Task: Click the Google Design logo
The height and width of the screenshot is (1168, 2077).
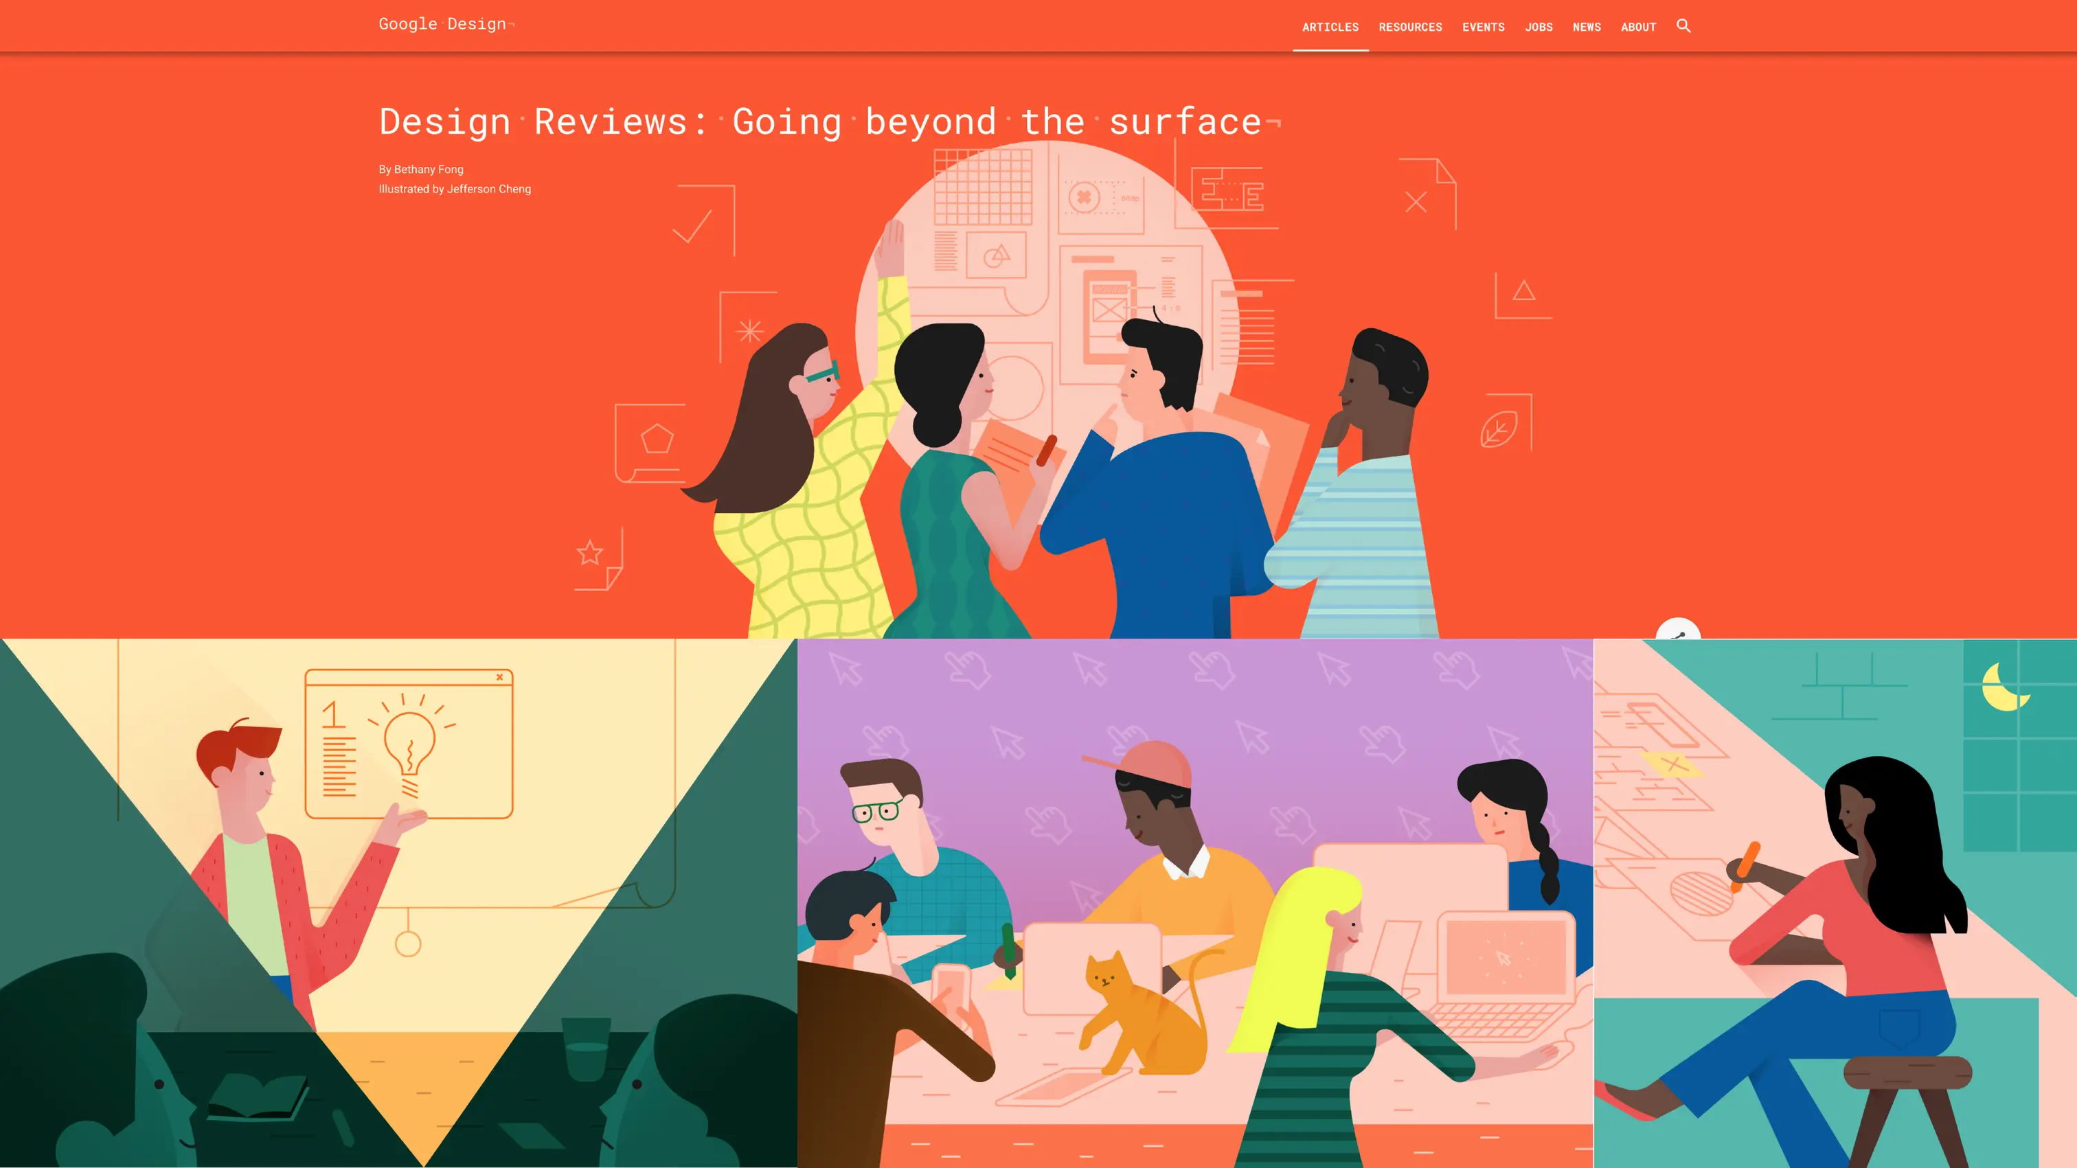Action: (x=442, y=24)
